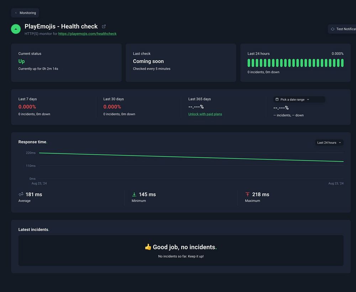Open the Pick a date range dropdown

pos(299,99)
